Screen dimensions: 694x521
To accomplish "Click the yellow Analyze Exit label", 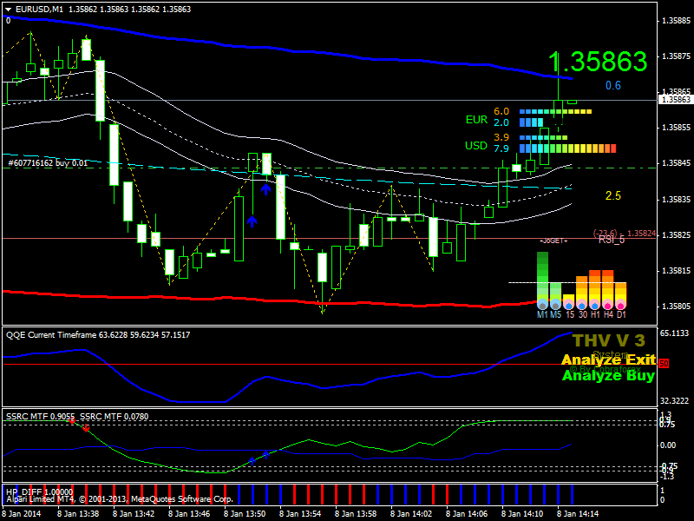I will [x=609, y=359].
